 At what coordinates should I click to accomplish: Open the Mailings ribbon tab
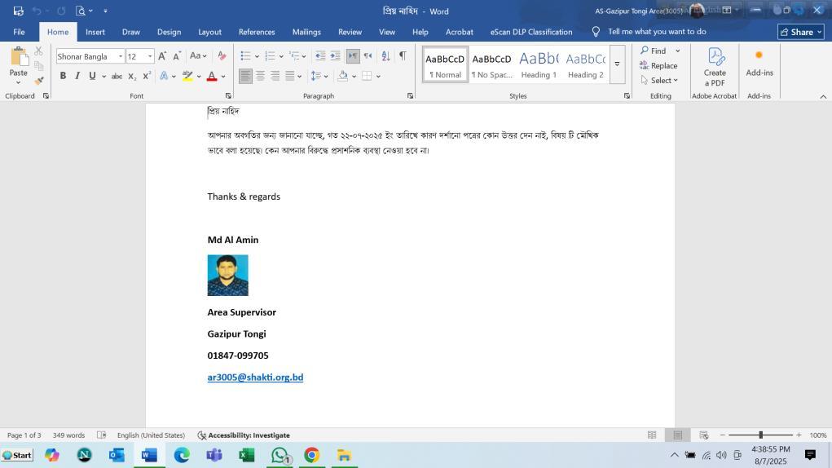(306, 32)
